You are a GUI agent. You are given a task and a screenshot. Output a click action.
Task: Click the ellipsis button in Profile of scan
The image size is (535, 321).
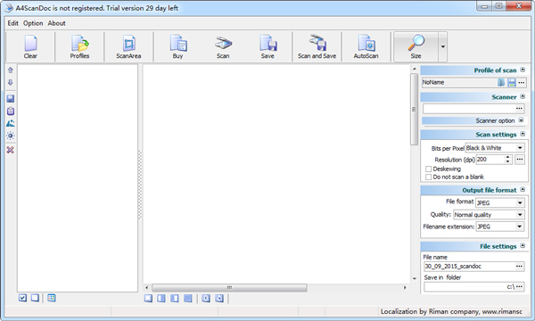(x=522, y=83)
